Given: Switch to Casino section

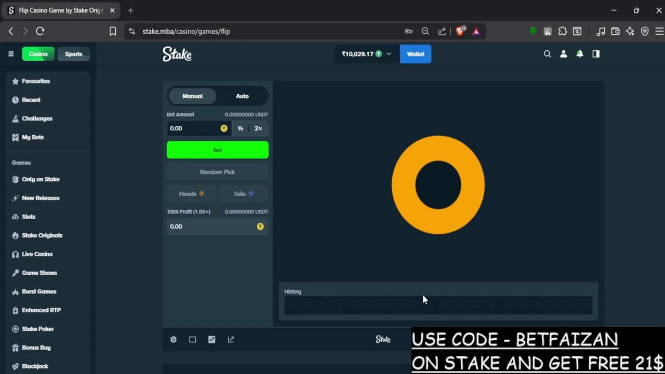Looking at the screenshot, I should tap(38, 54).
